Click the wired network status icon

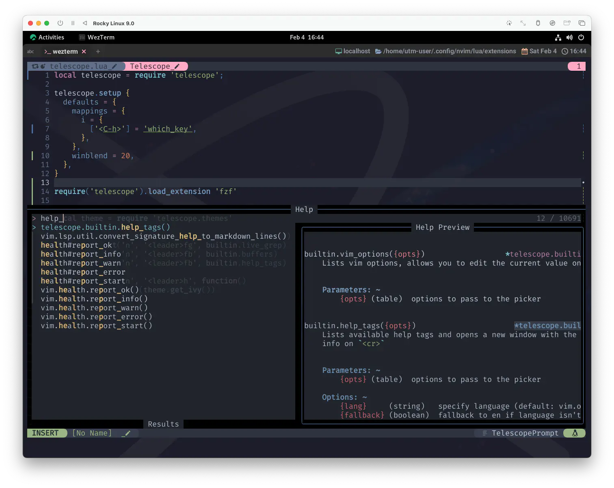point(558,37)
